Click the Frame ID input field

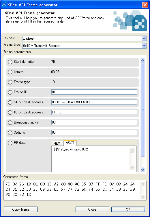tap(94, 92)
